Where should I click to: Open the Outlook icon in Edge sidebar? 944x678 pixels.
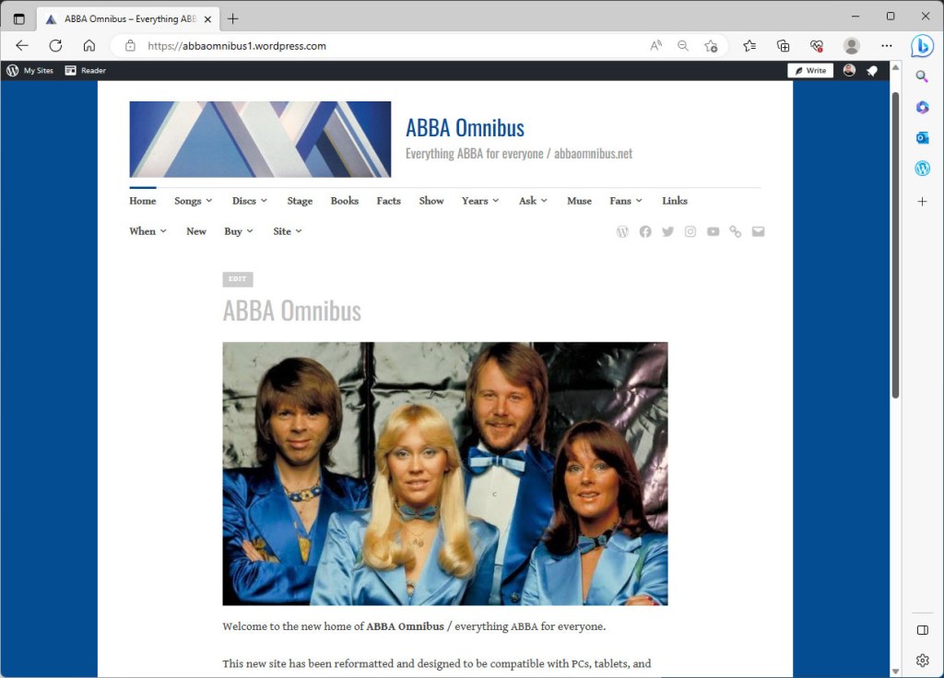pyautogui.click(x=922, y=138)
